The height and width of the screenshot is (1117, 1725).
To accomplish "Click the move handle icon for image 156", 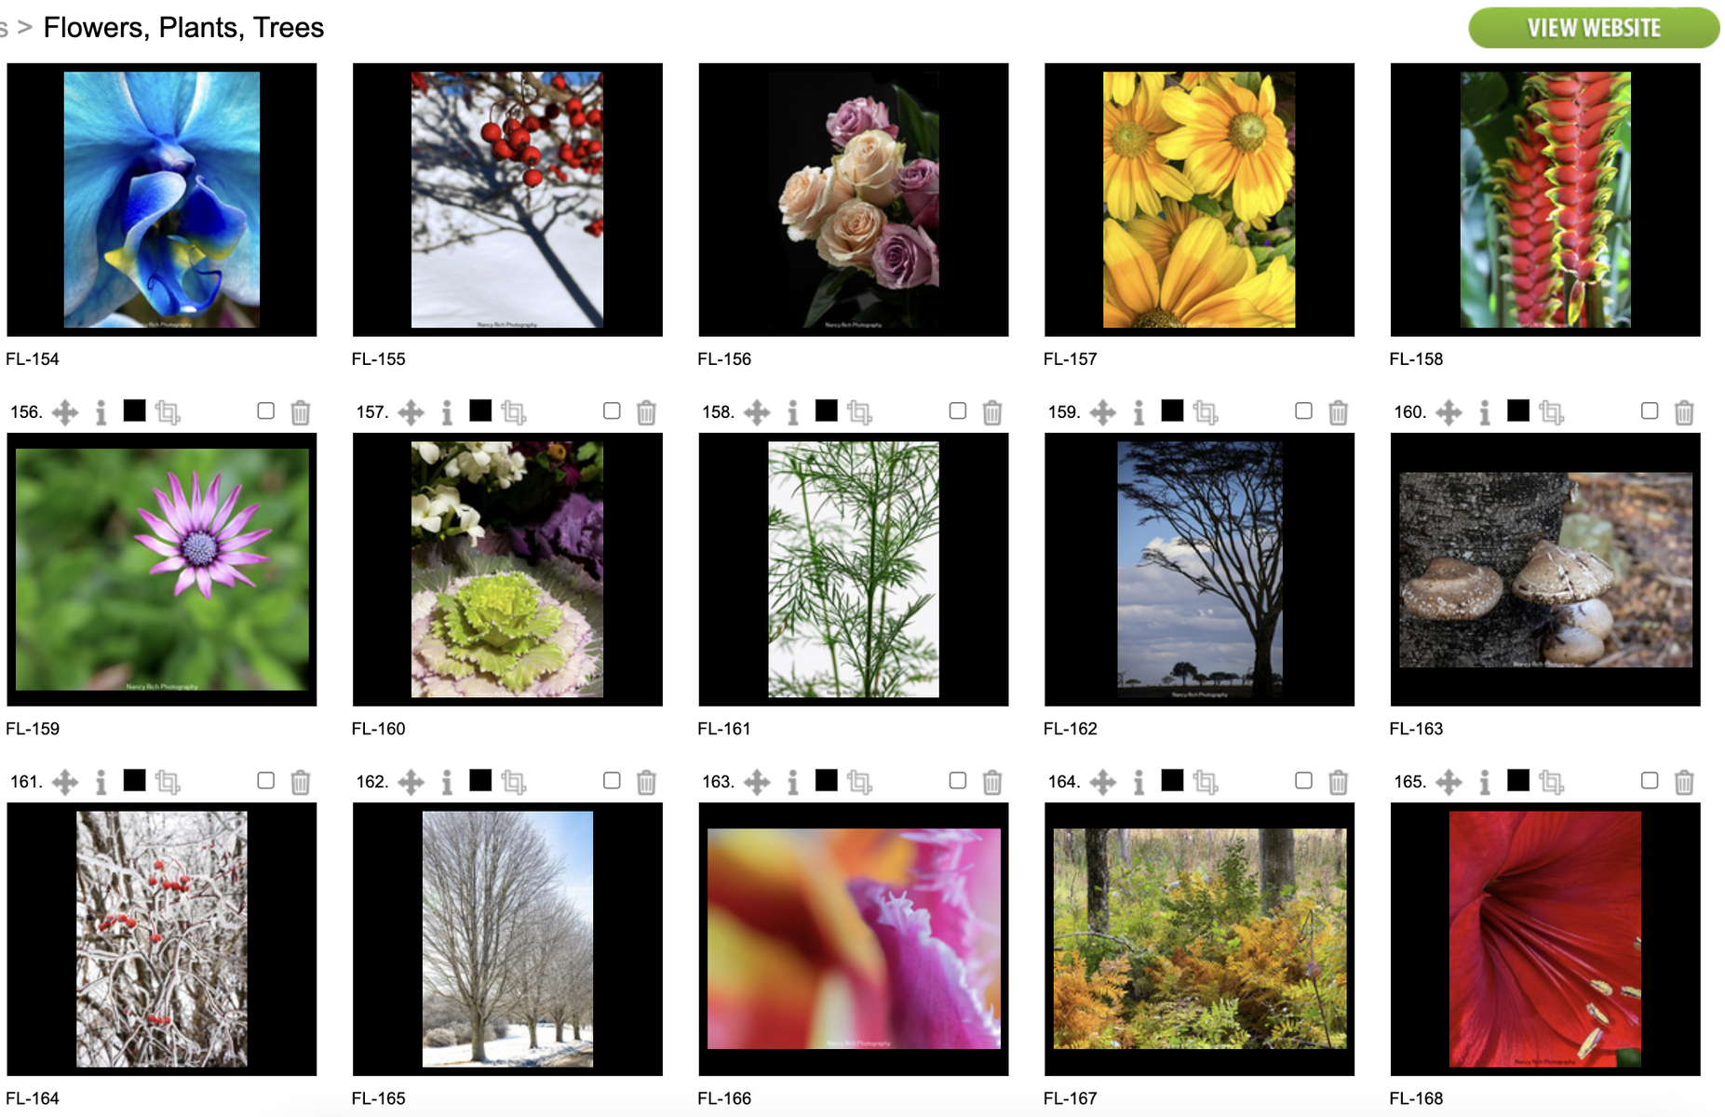I will click(65, 412).
